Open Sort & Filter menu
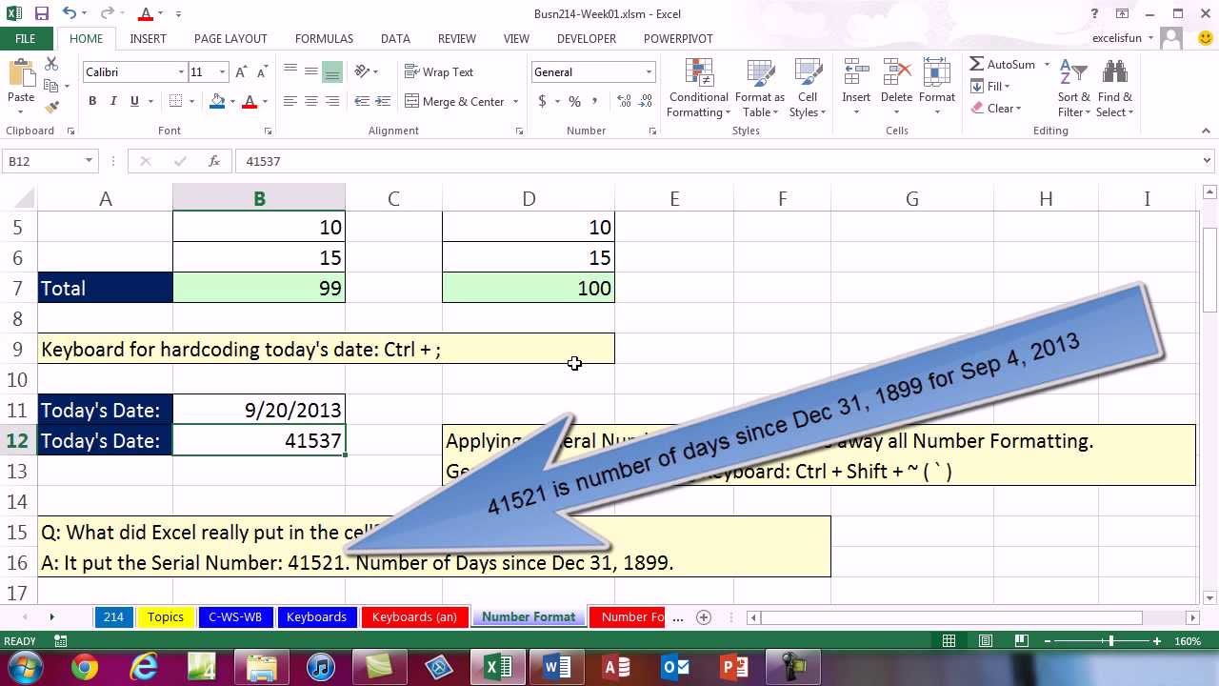The width and height of the screenshot is (1219, 686). pyautogui.click(x=1073, y=89)
